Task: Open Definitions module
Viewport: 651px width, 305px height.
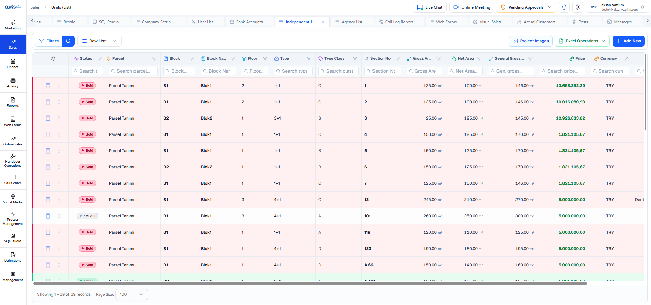Action: 13,257
